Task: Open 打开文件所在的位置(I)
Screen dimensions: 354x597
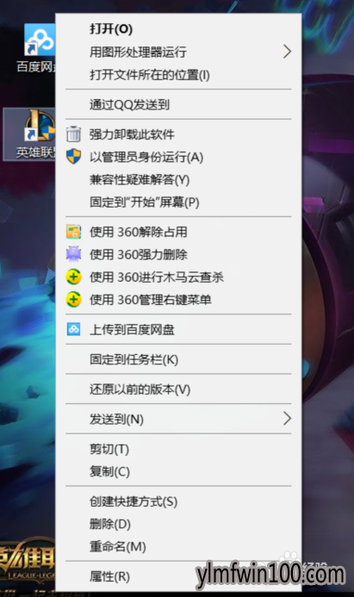Action: click(150, 75)
